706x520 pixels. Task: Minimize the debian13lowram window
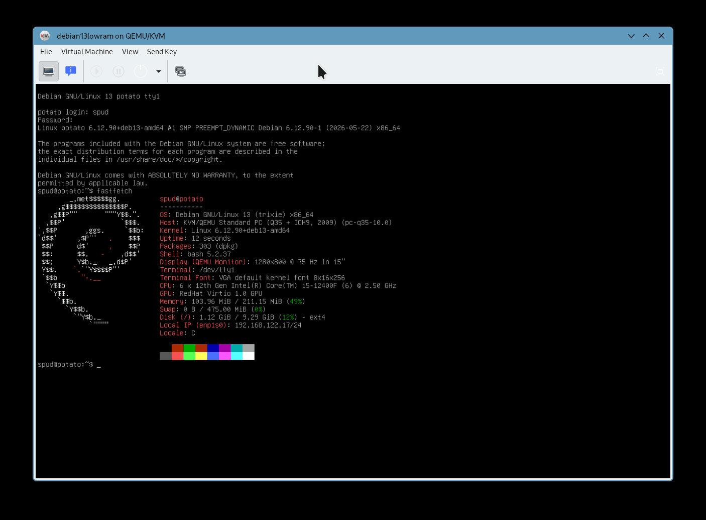tap(631, 36)
